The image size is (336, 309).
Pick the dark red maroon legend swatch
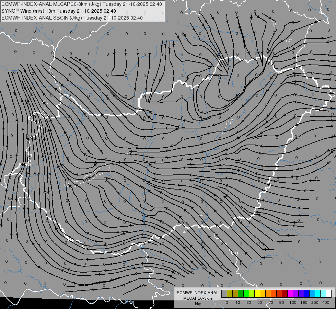point(285,294)
